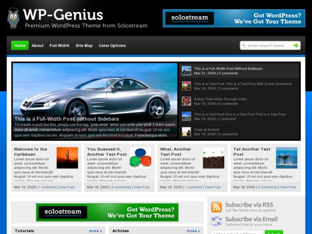Select car thumbnail in featured list
The height and width of the screenshot is (234, 312).
186,71
